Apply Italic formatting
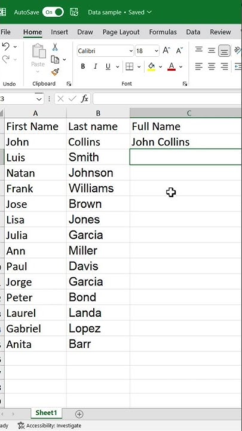This screenshot has height=431, width=242. [96, 66]
